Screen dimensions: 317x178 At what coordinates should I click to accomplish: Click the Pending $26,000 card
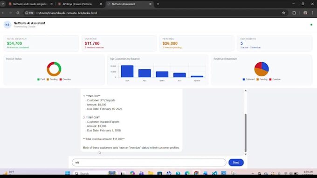[x=197, y=43]
